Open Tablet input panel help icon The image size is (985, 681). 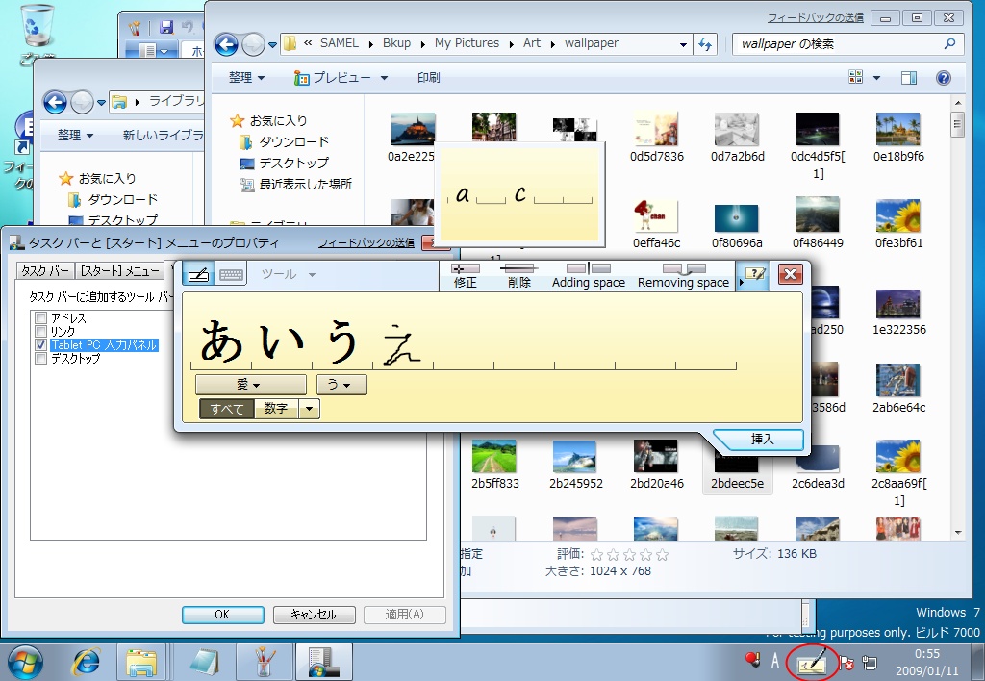[x=754, y=274]
